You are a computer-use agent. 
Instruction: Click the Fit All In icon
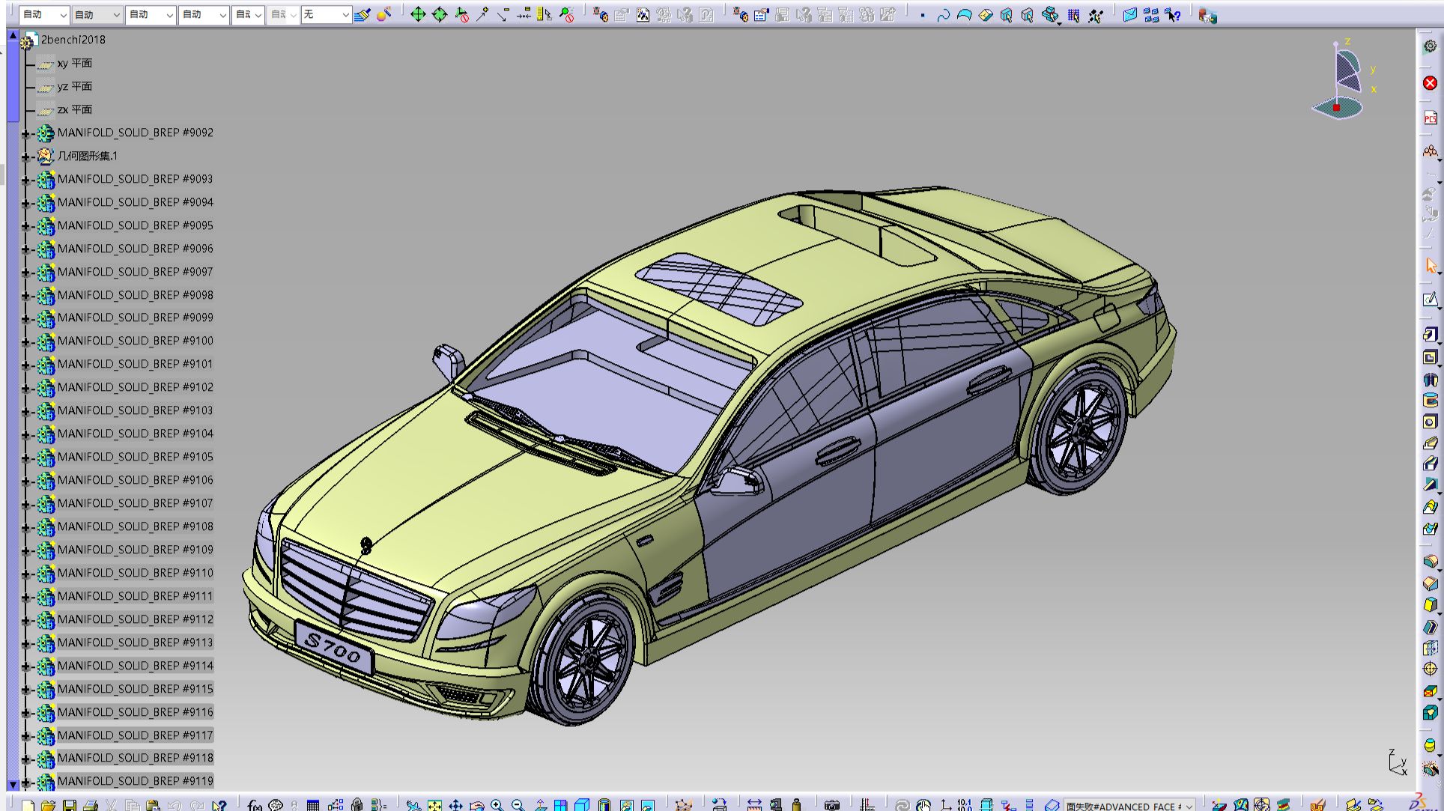[x=434, y=805]
